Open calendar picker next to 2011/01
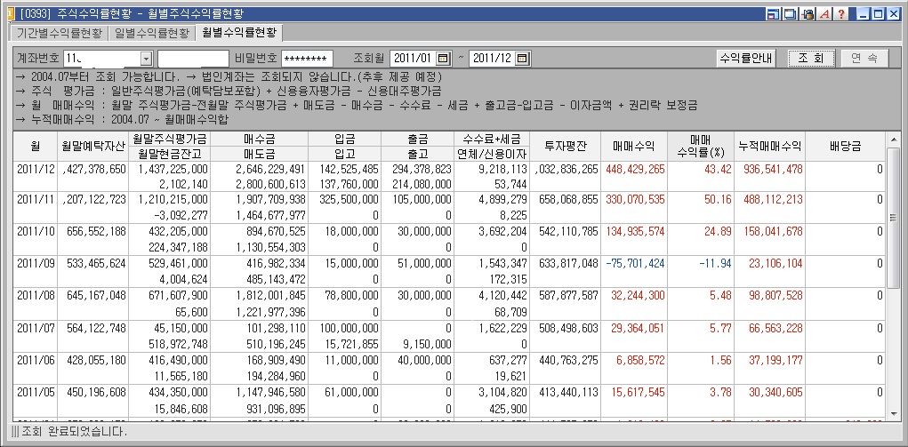 pos(443,59)
